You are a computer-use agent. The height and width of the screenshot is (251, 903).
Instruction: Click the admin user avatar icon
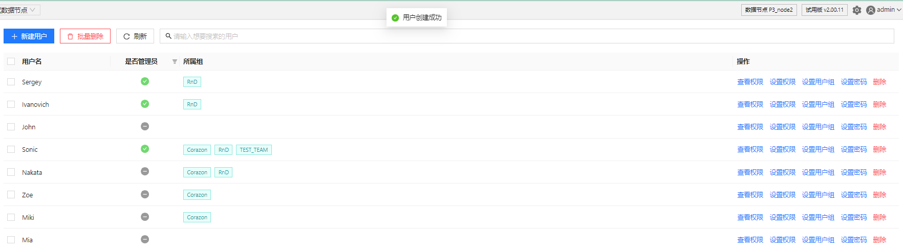pyautogui.click(x=870, y=10)
